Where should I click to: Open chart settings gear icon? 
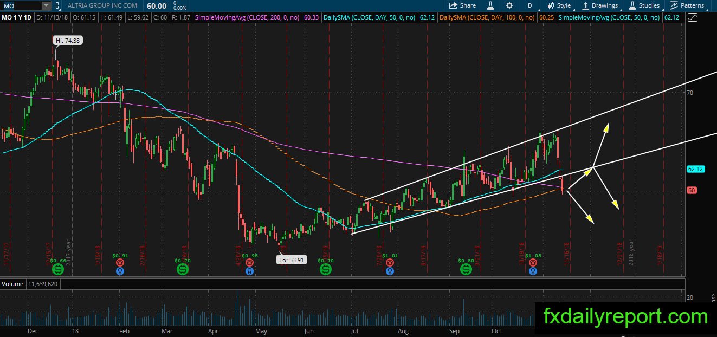(509, 5)
